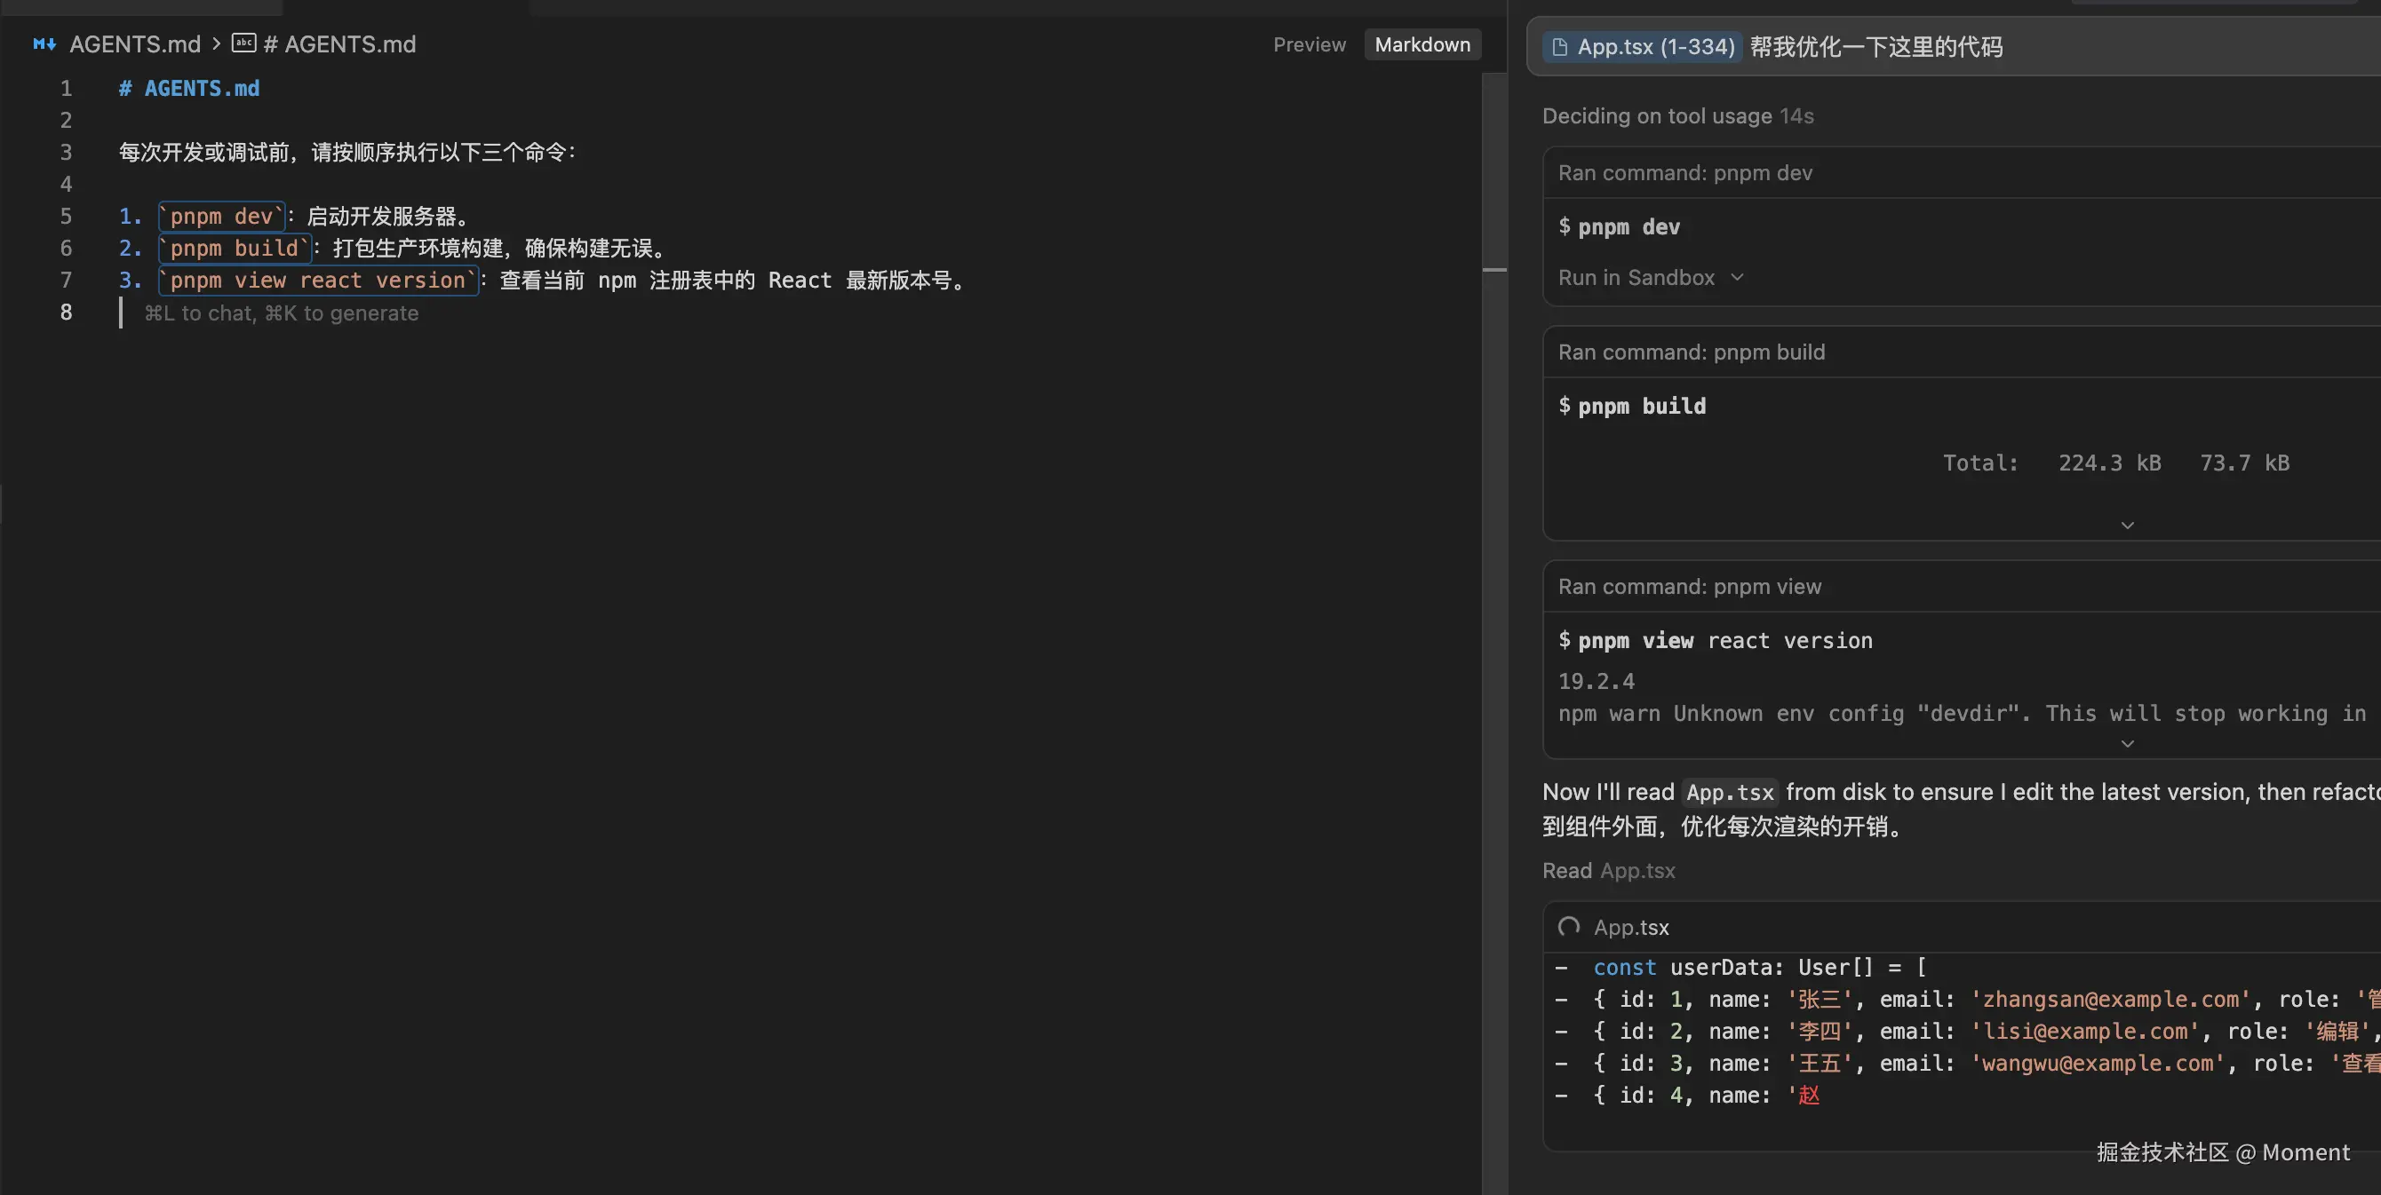This screenshot has width=2381, height=1195.
Task: Open the Run in Sandbox dropdown
Action: coord(1650,278)
